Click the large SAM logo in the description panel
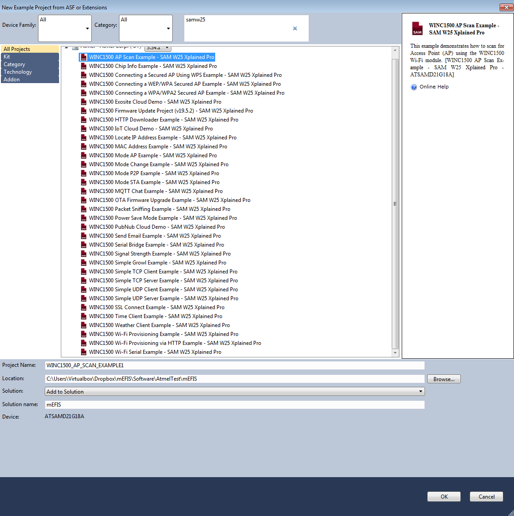Image resolution: width=514 pixels, height=516 pixels. (417, 28)
